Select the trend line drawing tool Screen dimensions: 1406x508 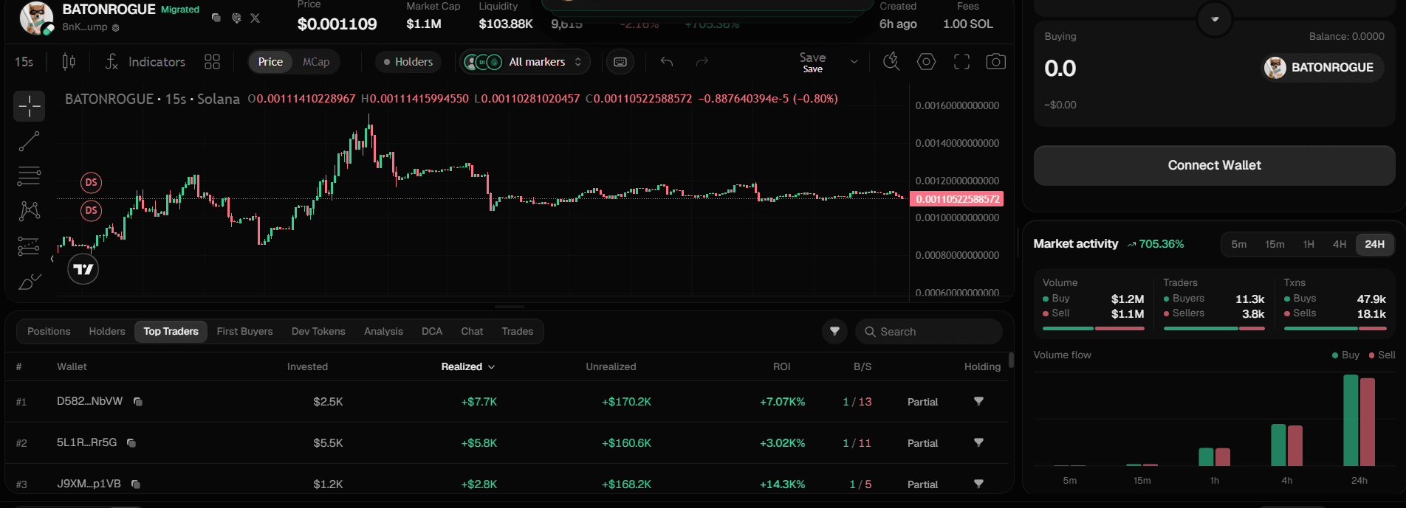pyautogui.click(x=30, y=142)
